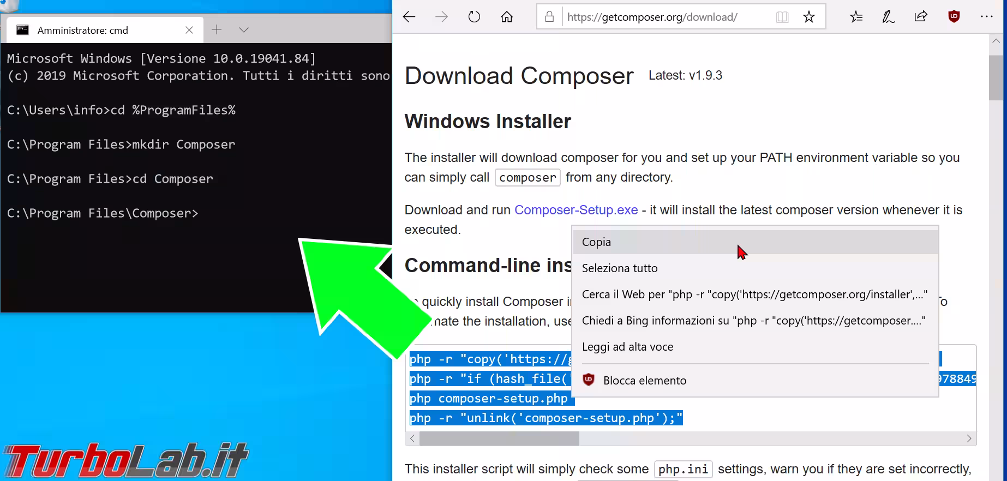1007x481 pixels.
Task: Choose Copia from the context menu
Action: pos(756,242)
